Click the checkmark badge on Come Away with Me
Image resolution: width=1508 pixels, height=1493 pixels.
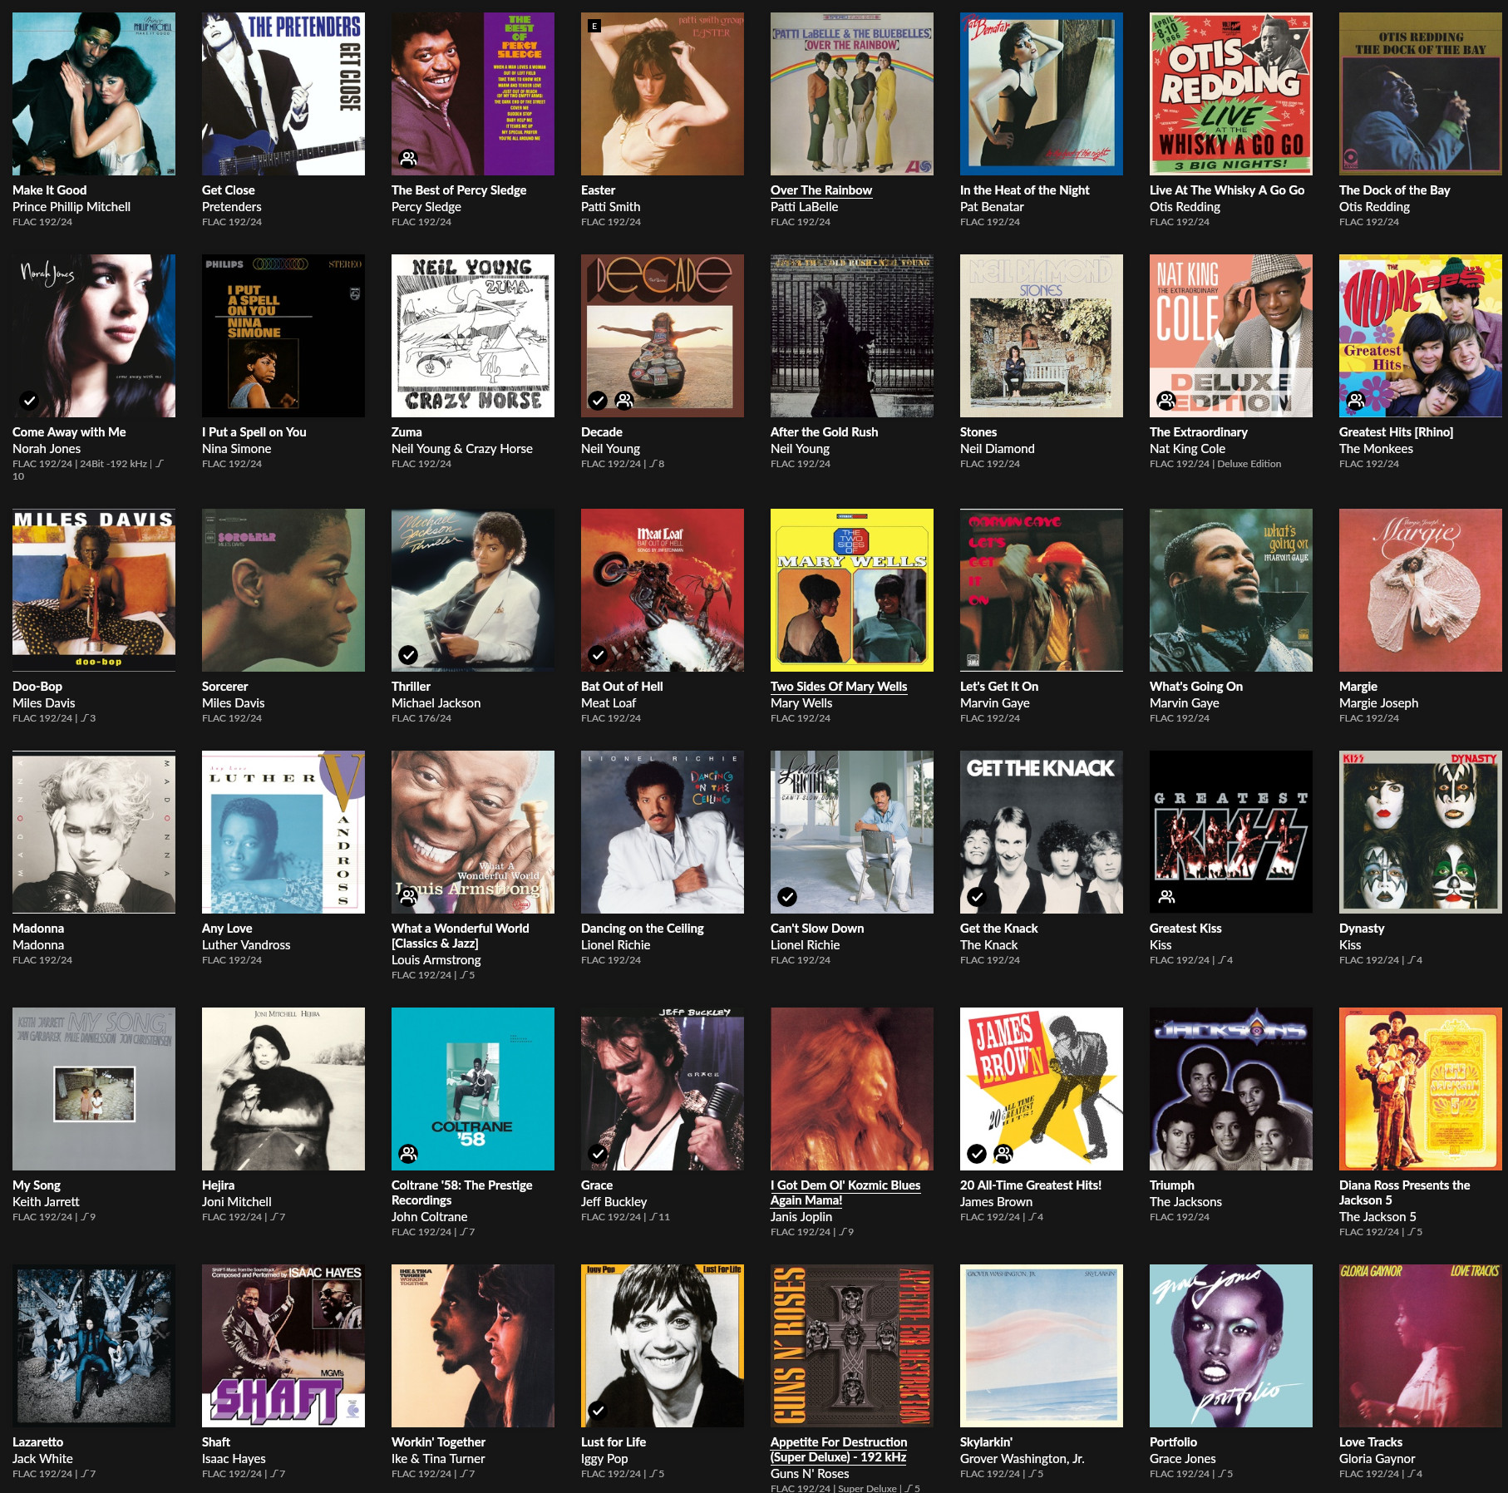click(29, 401)
